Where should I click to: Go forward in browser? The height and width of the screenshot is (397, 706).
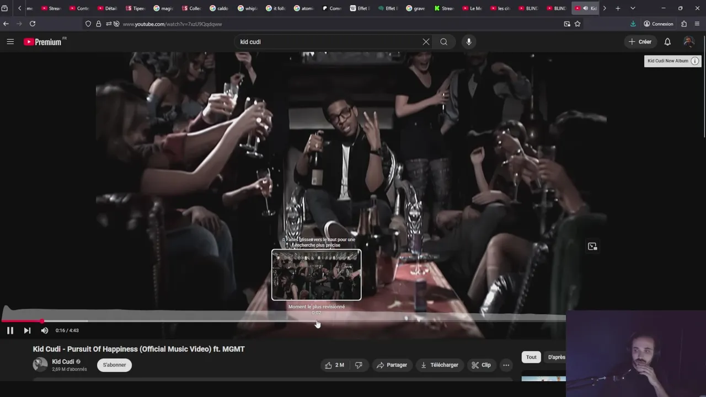pos(19,24)
